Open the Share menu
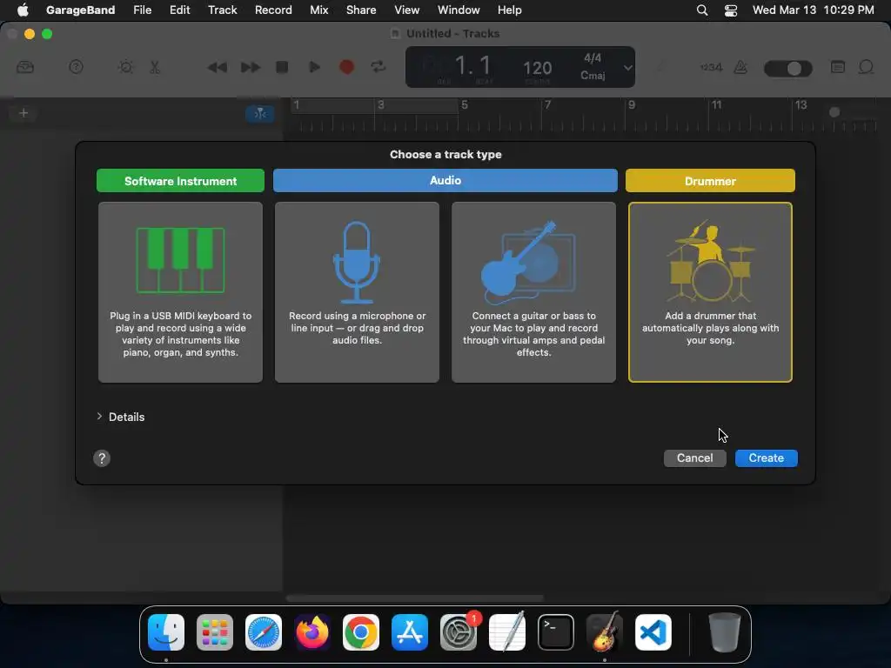The image size is (891, 668). [x=361, y=10]
